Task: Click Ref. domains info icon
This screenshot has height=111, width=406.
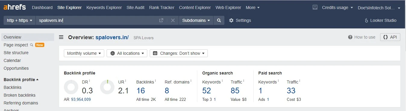Action: [191, 80]
